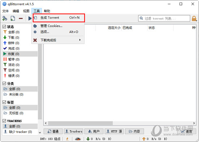This screenshot has height=142, width=199.
Task: Select the 错误 (0) status filter
Action: click(20, 76)
